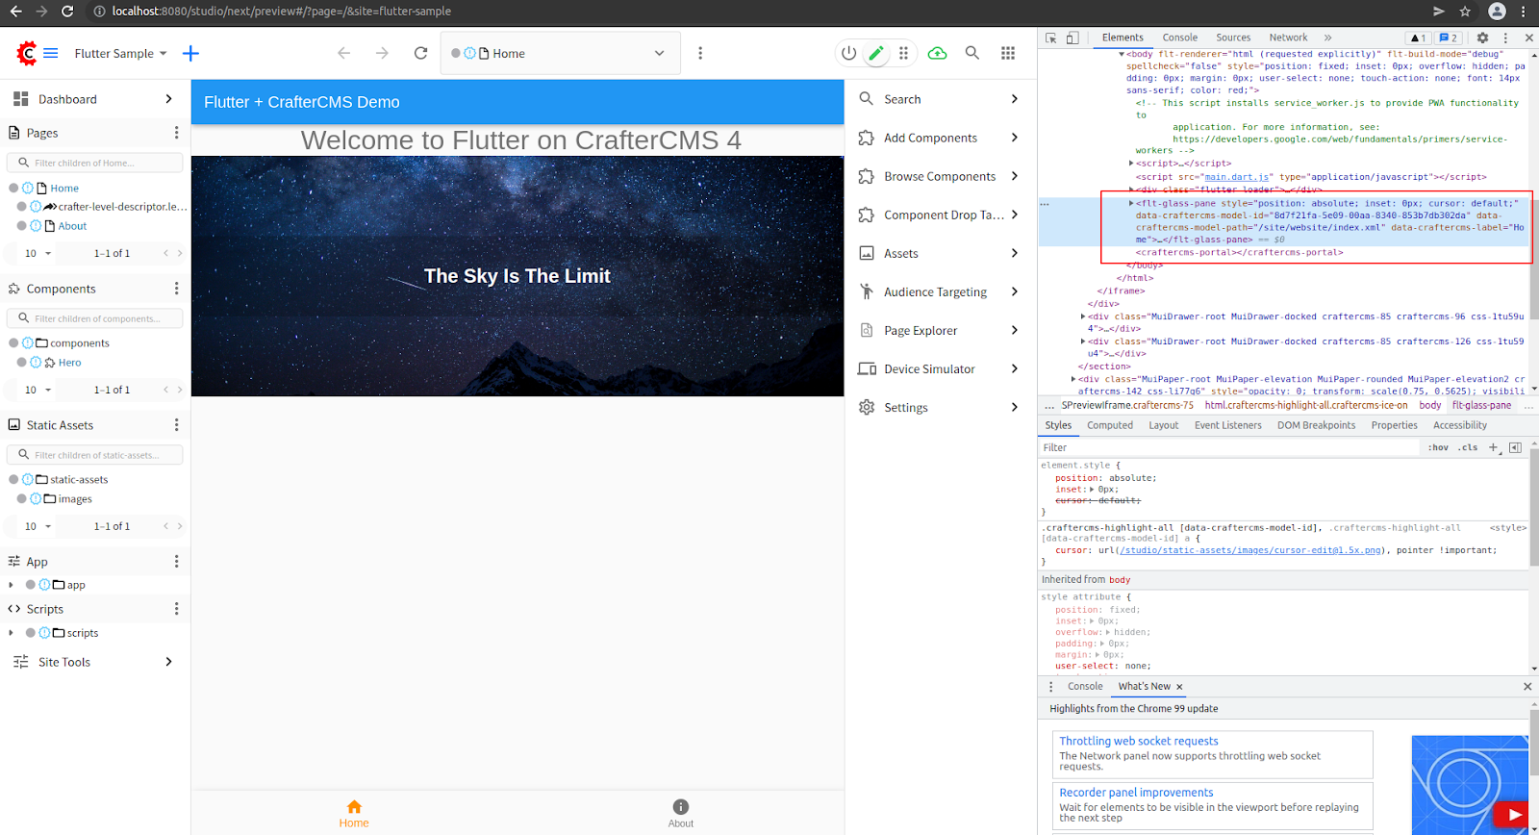The height and width of the screenshot is (835, 1539).
Task: Toggle the device toolbar in DevTools
Action: point(1072,38)
